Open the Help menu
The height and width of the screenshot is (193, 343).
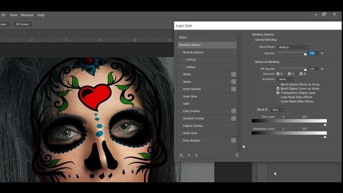click(41, 15)
